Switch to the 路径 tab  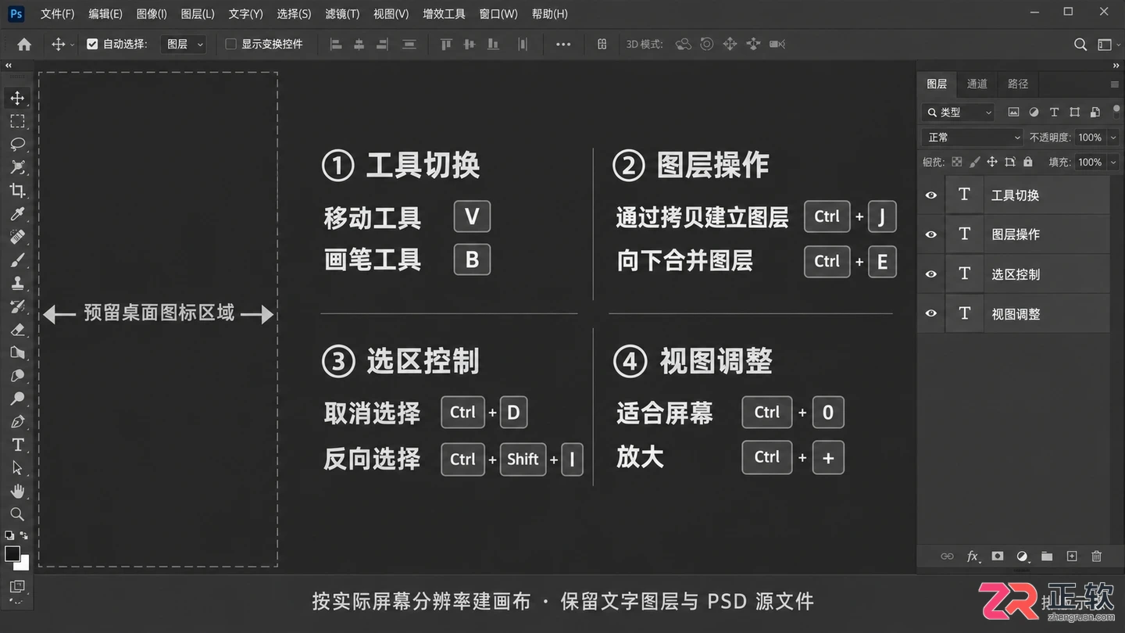(x=1018, y=84)
